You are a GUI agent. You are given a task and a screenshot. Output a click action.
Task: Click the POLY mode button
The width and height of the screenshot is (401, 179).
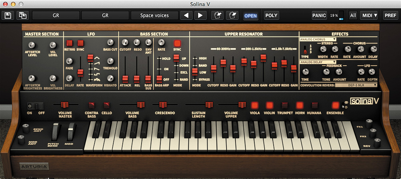[271, 16]
